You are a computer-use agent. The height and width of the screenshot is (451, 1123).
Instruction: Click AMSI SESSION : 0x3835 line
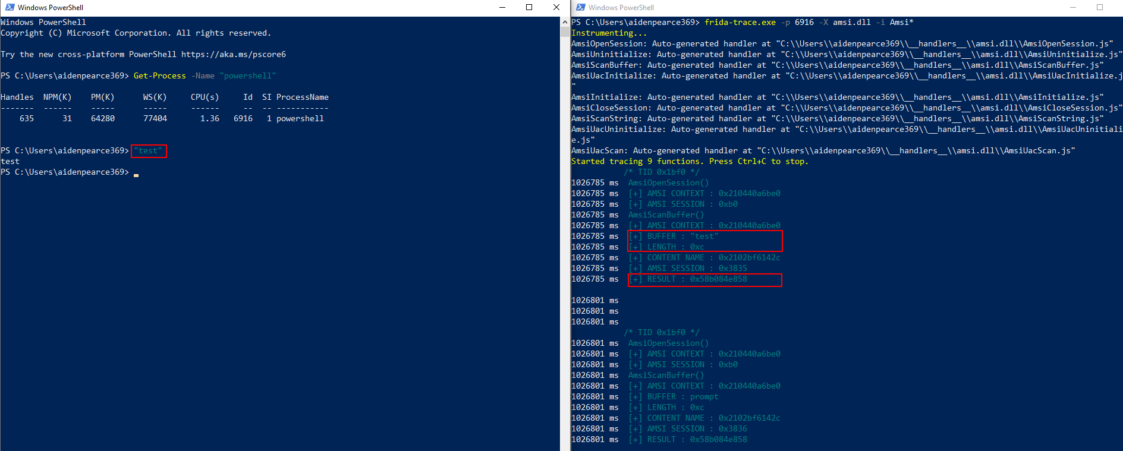(x=688, y=268)
